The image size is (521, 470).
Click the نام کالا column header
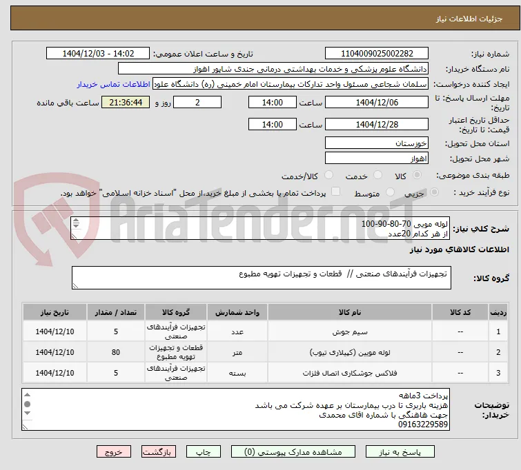[x=350, y=312]
